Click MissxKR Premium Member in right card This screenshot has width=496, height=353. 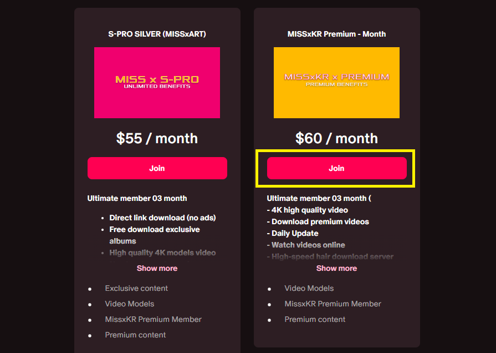333,304
